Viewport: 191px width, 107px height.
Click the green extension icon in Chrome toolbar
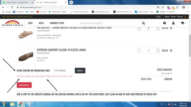pos(169,8)
